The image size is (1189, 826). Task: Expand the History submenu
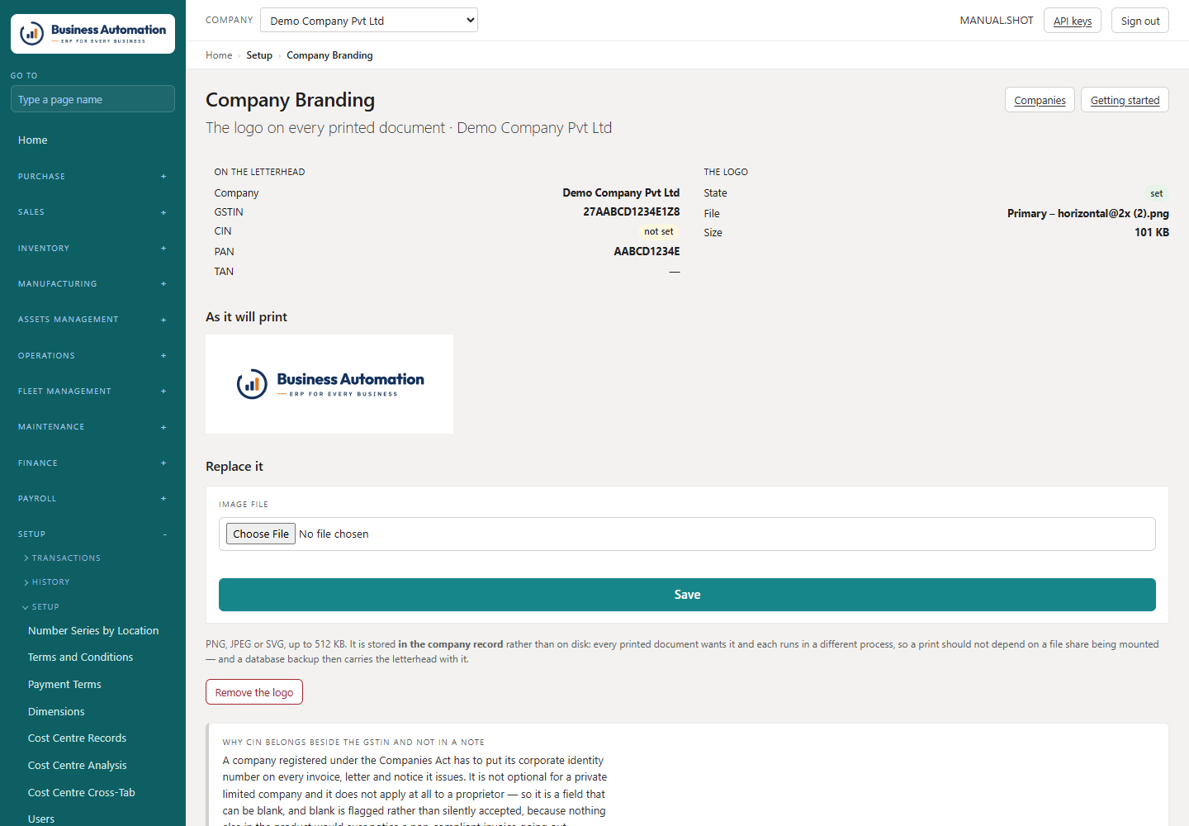pos(47,582)
